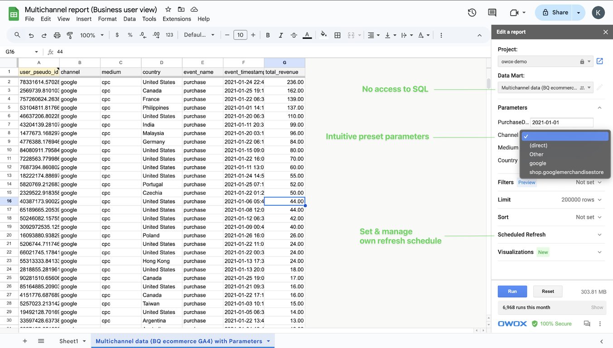This screenshot has width=613, height=348.
Task: Print the spreadsheet
Action: click(57, 35)
